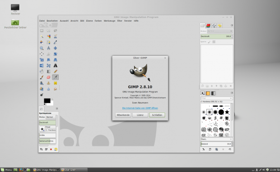Open the brushes Filter combo box
The image size is (280, 172).
click(x=216, y=98)
